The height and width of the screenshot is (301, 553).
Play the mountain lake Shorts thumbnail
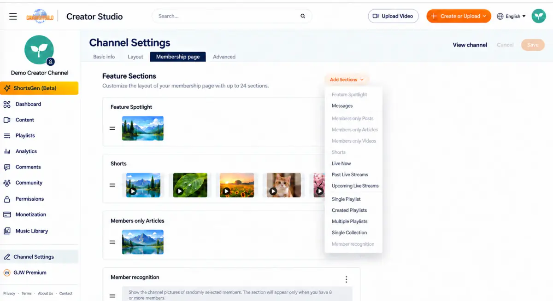143,185
